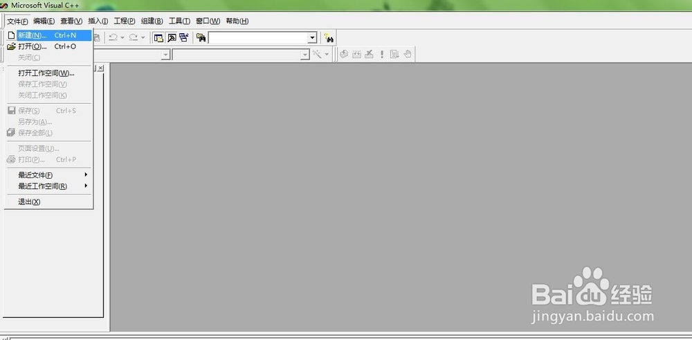692x340 pixels.
Task: Expand the WizardBar members combo arrow
Action: pyautogui.click(x=305, y=54)
